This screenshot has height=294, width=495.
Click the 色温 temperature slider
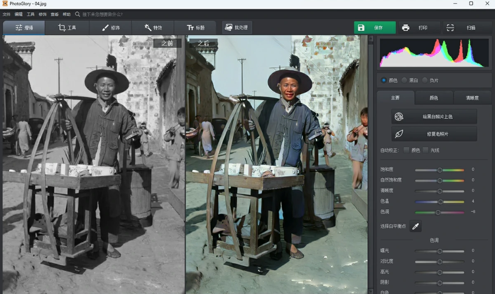[439, 202]
